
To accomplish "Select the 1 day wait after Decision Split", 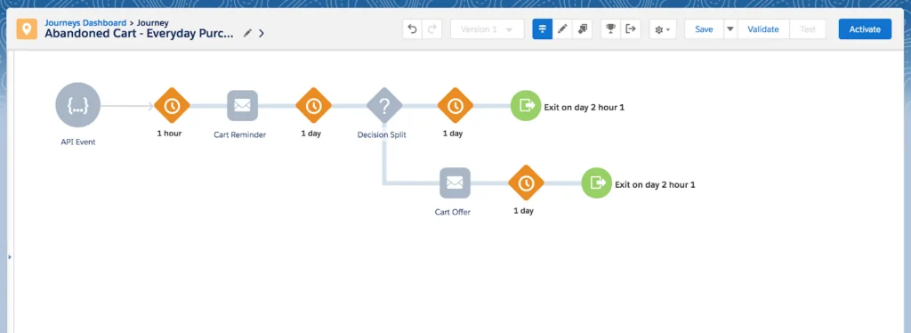I will pyautogui.click(x=455, y=106).
